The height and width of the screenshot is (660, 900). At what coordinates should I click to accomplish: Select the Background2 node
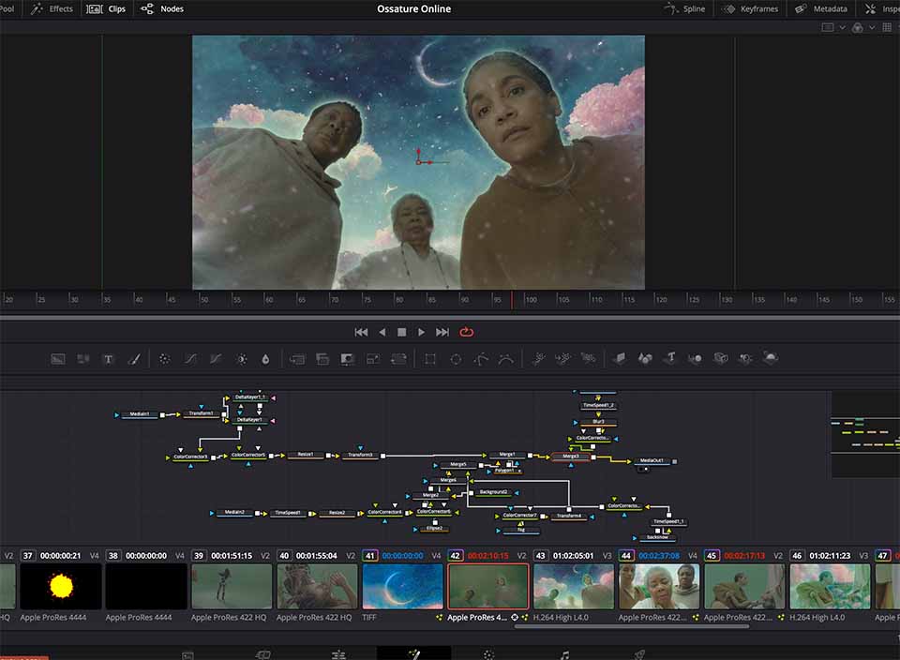[494, 492]
